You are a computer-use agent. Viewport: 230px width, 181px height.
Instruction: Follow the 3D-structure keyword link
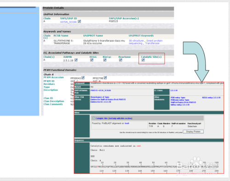click(x=136, y=41)
